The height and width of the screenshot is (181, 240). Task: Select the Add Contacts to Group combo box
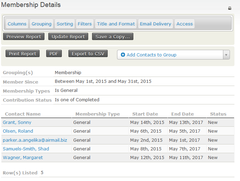tap(170, 55)
